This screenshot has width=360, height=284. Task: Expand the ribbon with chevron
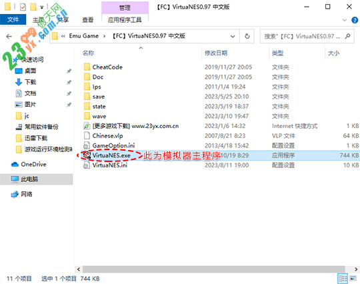click(x=345, y=20)
